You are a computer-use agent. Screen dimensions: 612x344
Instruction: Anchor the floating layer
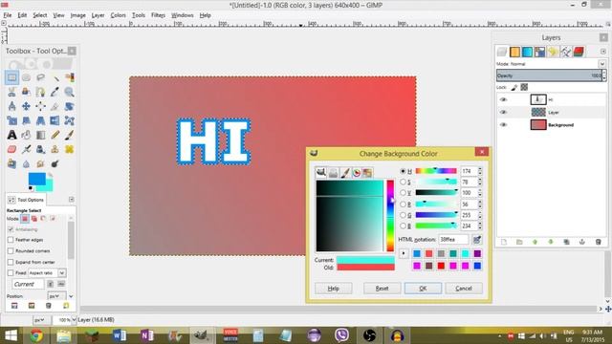coord(582,242)
